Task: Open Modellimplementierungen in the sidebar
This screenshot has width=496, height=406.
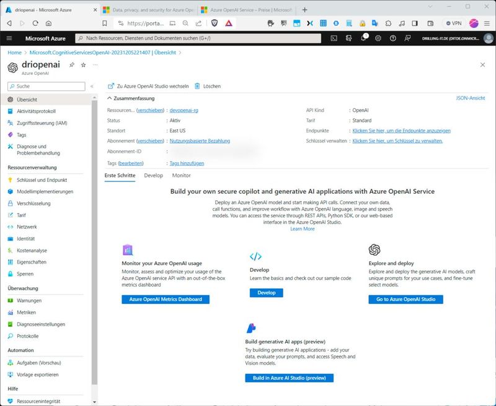Action: pyautogui.click(x=45, y=192)
